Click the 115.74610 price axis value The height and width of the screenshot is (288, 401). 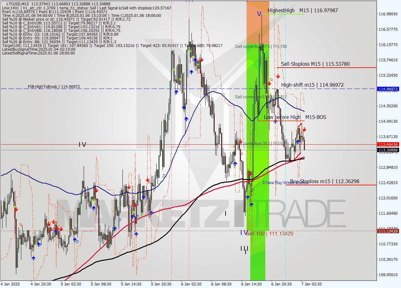coord(388,60)
